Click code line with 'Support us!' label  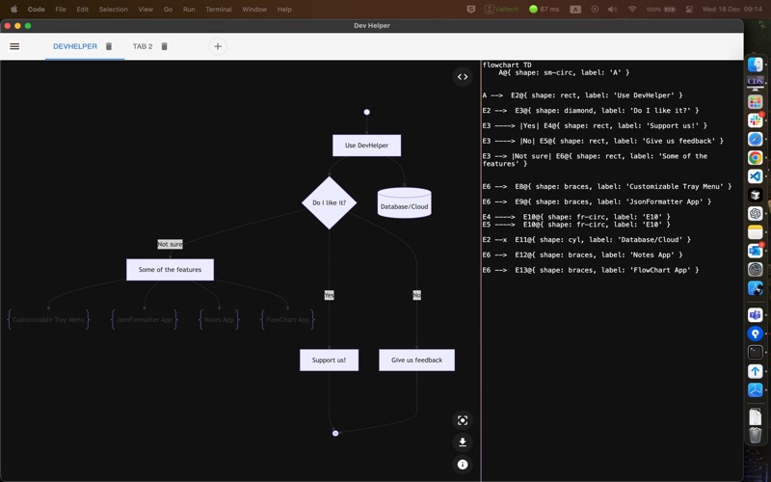[x=595, y=126]
